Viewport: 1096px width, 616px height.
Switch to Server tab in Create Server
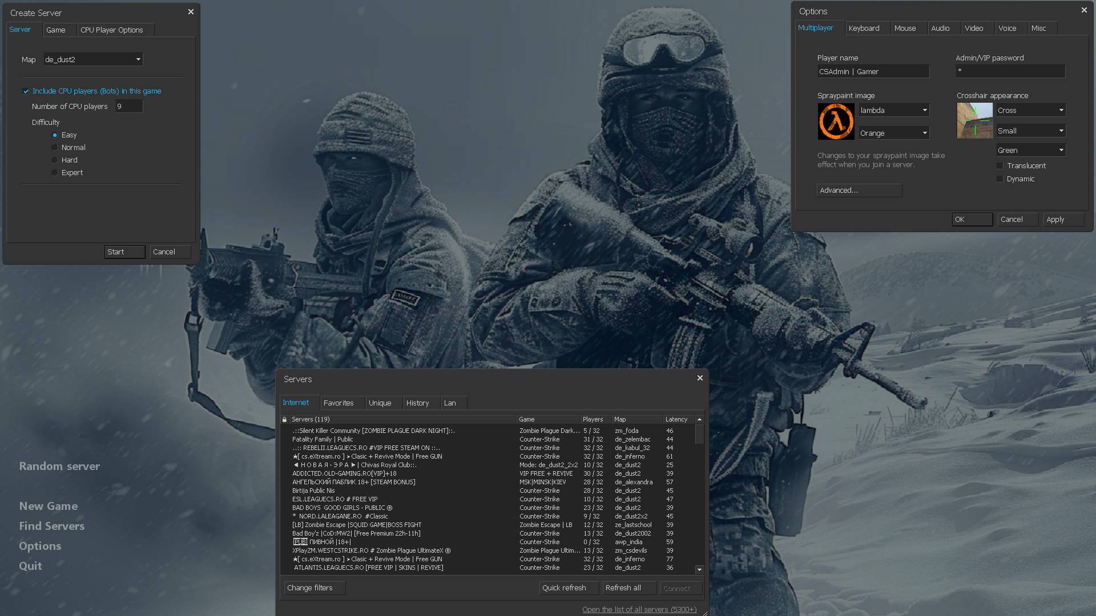coord(24,30)
